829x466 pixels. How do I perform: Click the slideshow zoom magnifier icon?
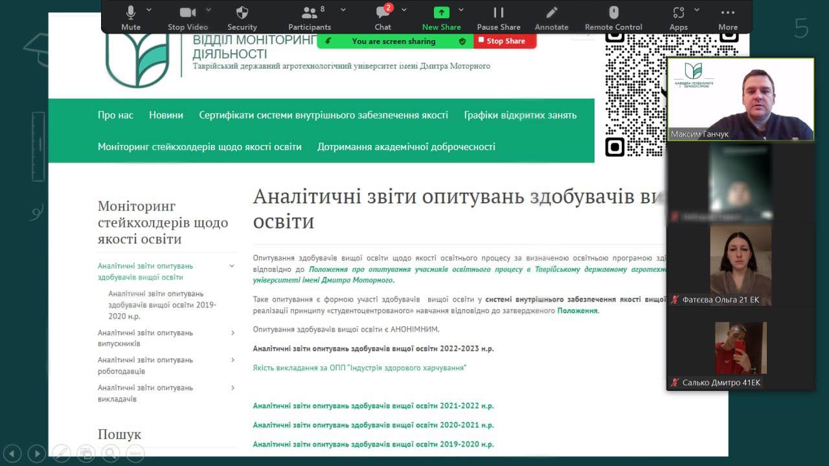click(111, 453)
